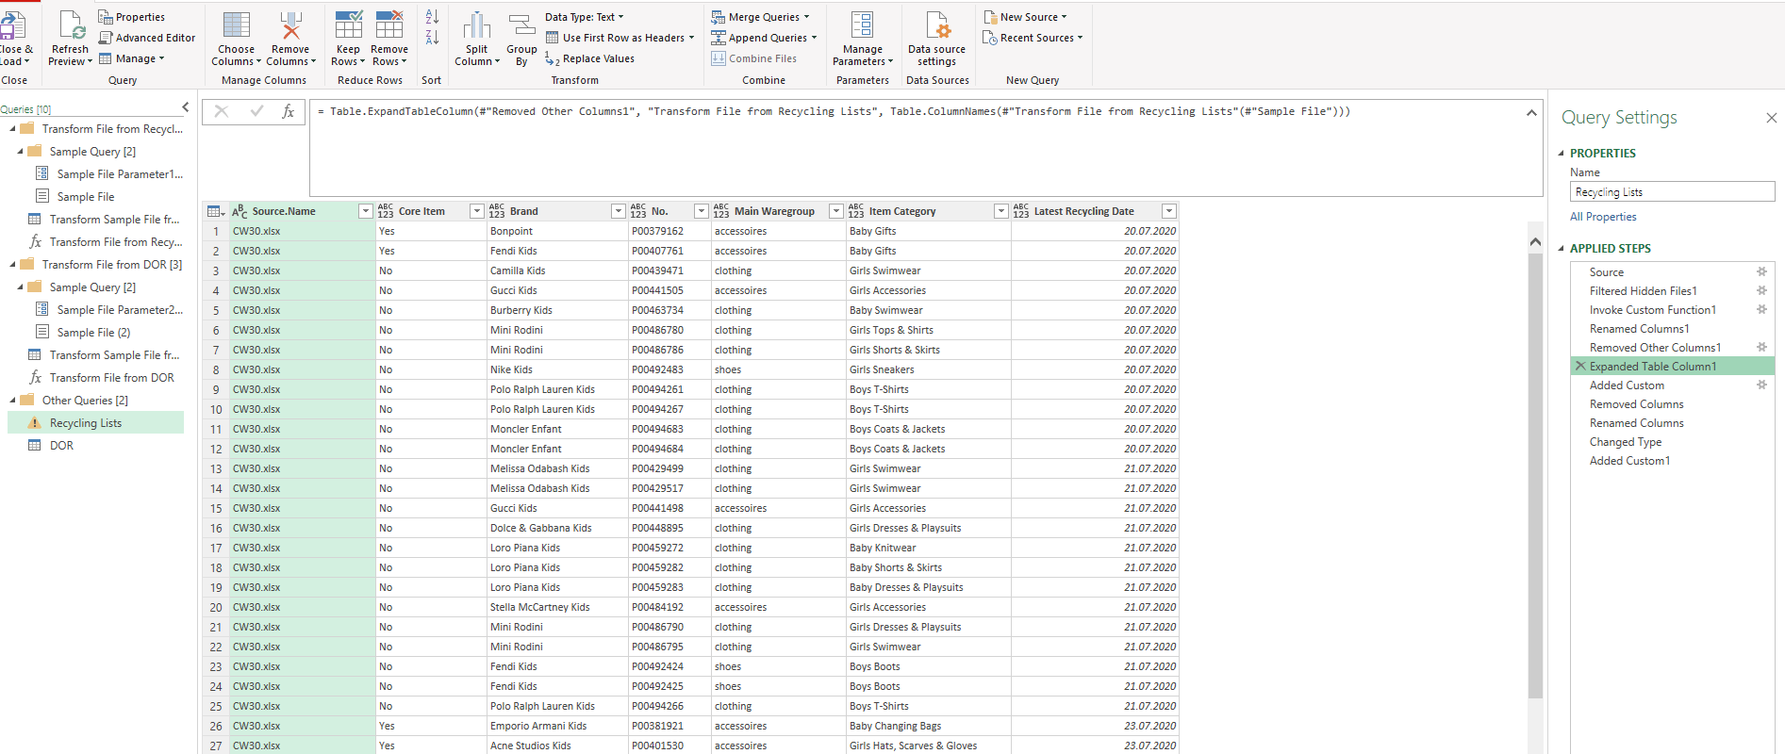
Task: Open the Brand column filter dropdown
Action: pyautogui.click(x=618, y=211)
